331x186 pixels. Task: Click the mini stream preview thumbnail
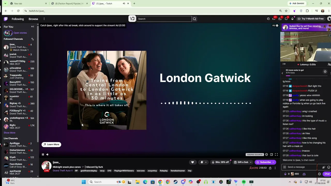pyautogui.click(x=306, y=47)
